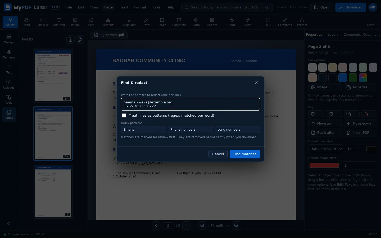Select page 3 thumbnail
The image size is (381, 238).
[53, 191]
